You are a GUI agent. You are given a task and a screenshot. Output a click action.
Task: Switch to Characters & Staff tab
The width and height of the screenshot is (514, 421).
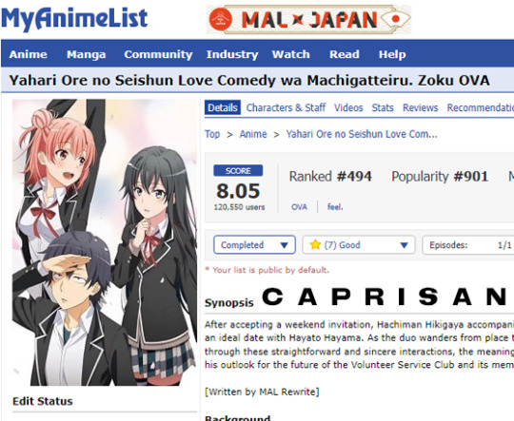click(x=286, y=107)
